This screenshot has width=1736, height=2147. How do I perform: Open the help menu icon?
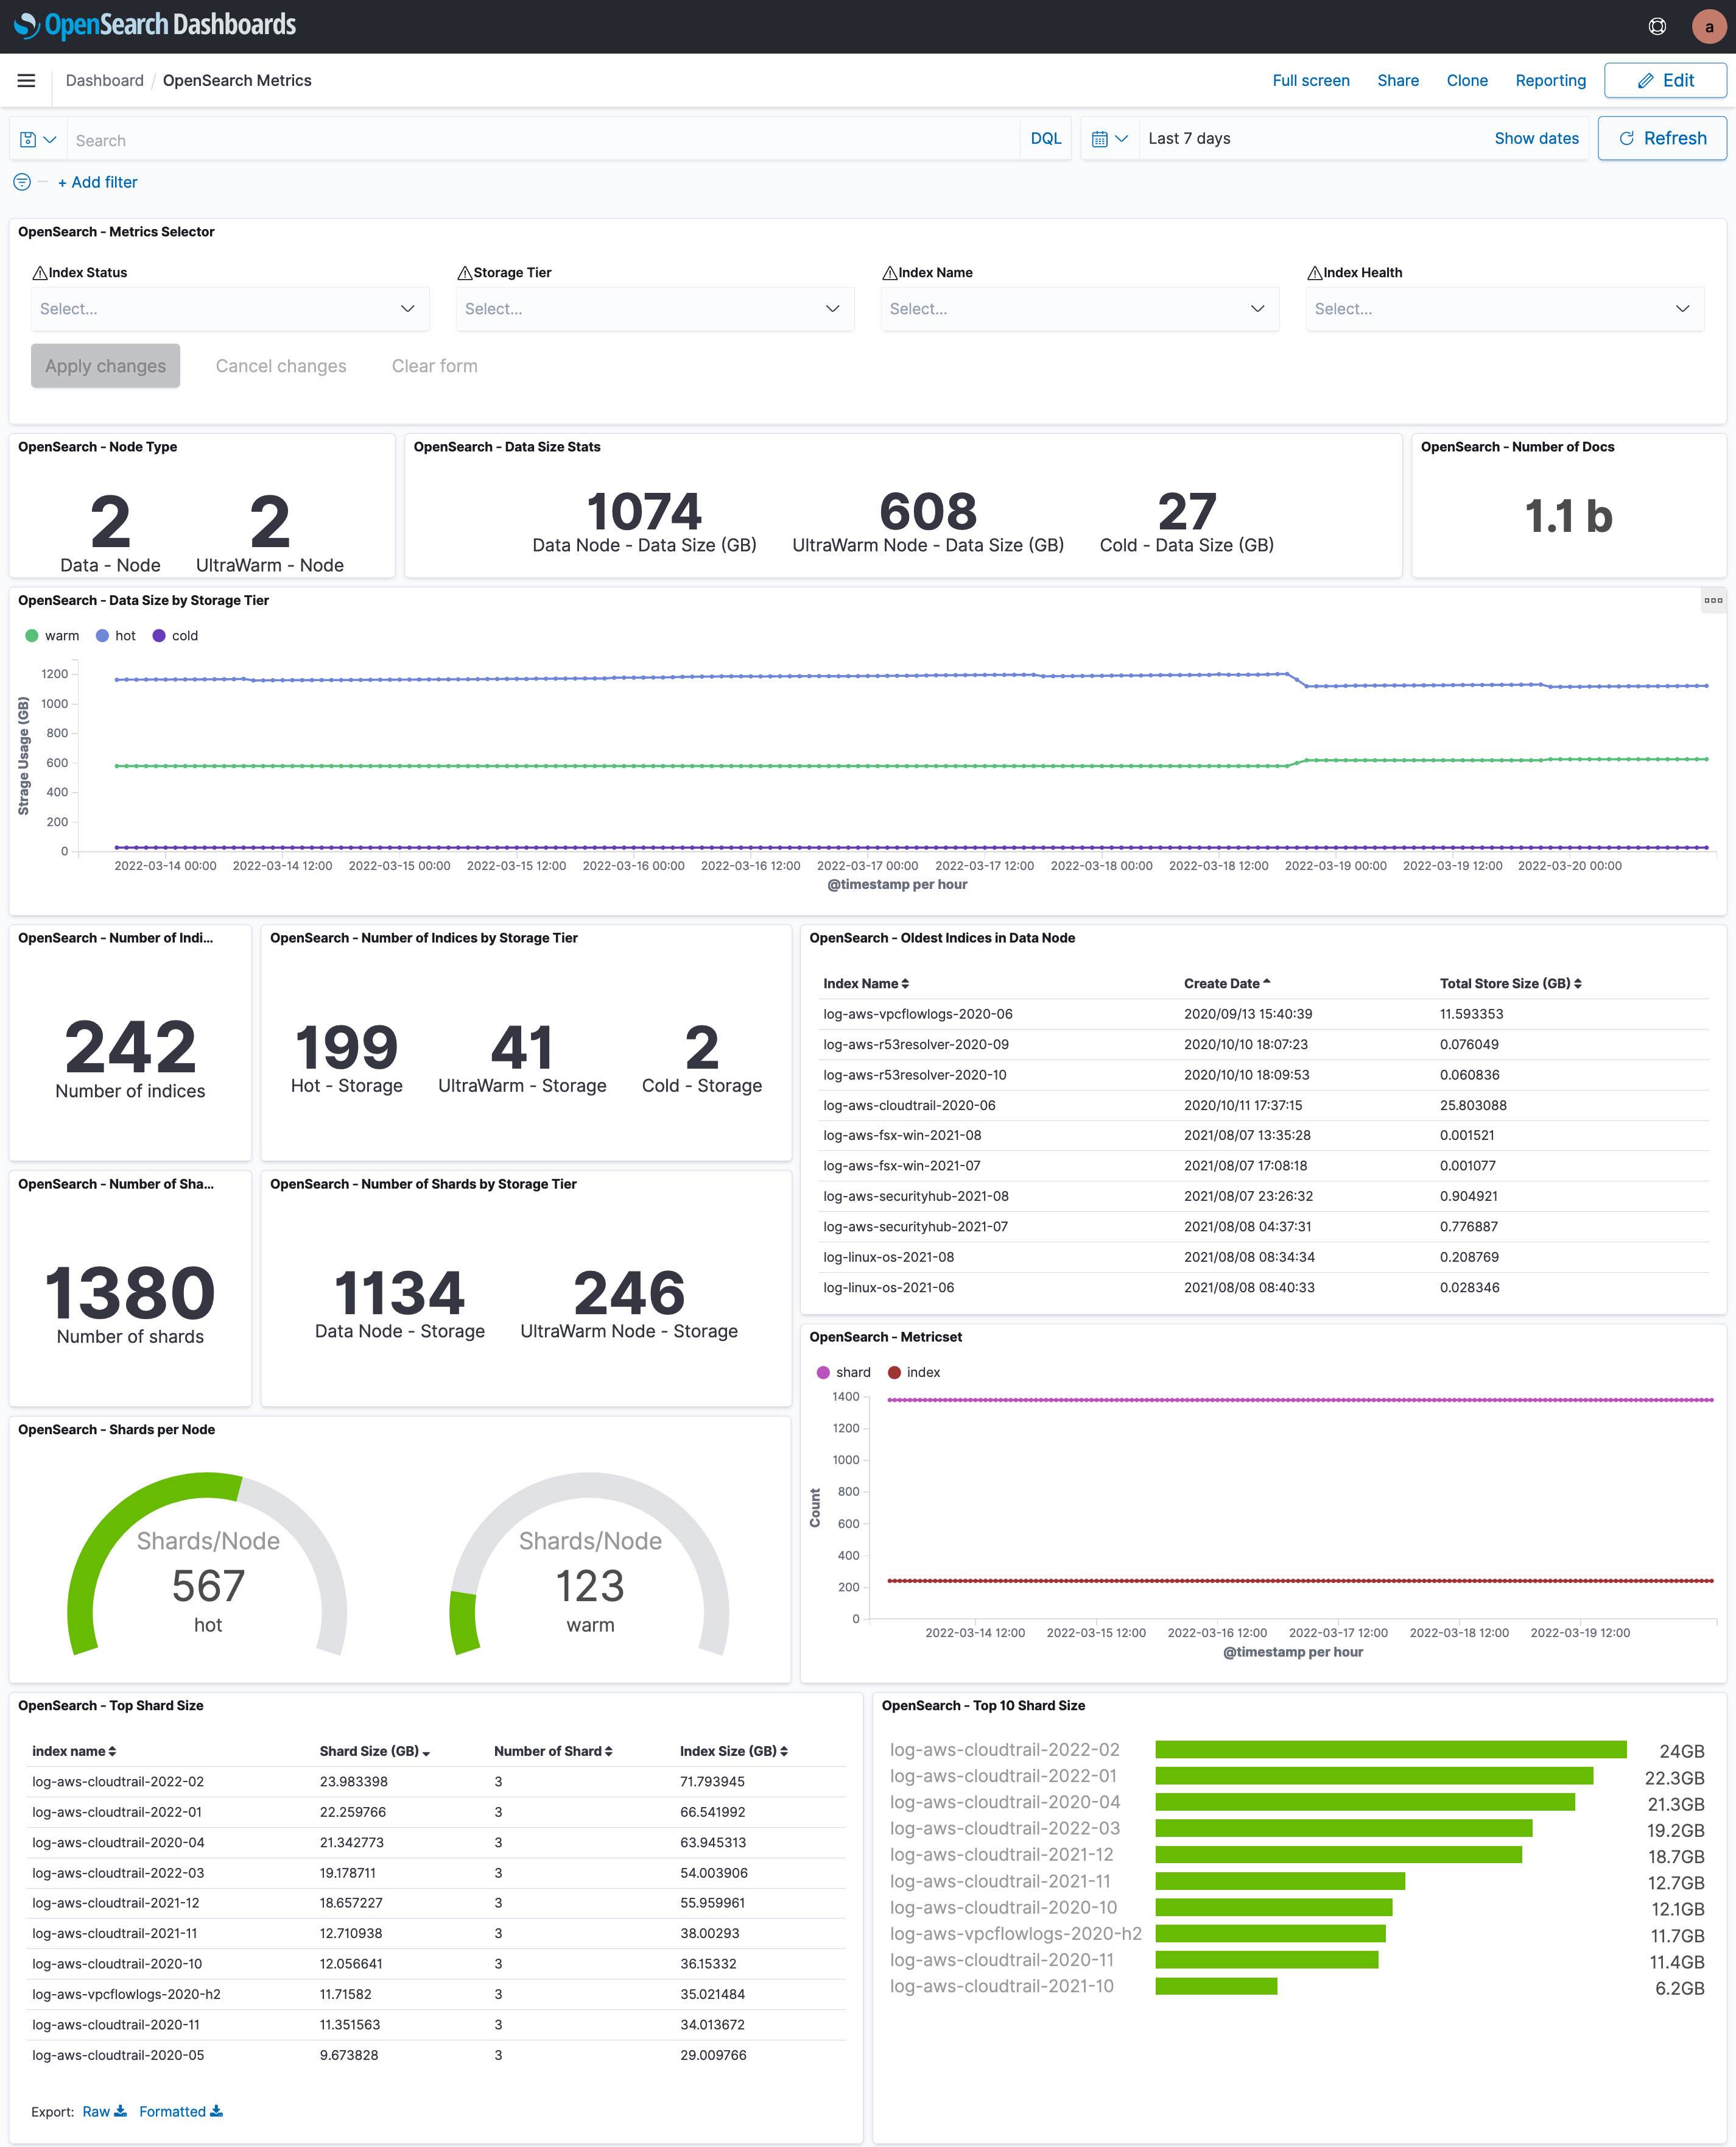coord(1657,27)
